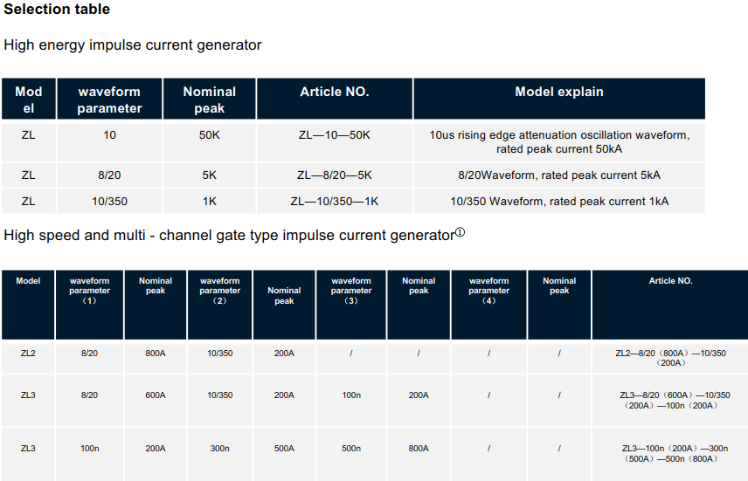Click the 'Selection table' heading
This screenshot has height=481, width=748.
point(57,9)
